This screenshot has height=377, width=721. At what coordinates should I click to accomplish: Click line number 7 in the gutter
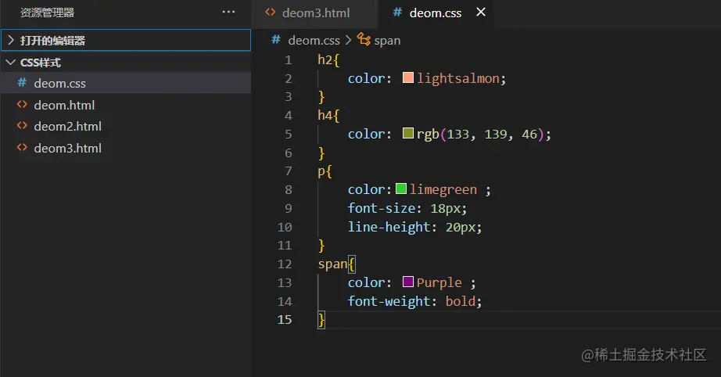(289, 171)
